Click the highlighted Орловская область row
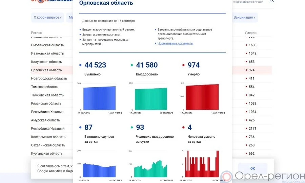 click(x=46, y=70)
